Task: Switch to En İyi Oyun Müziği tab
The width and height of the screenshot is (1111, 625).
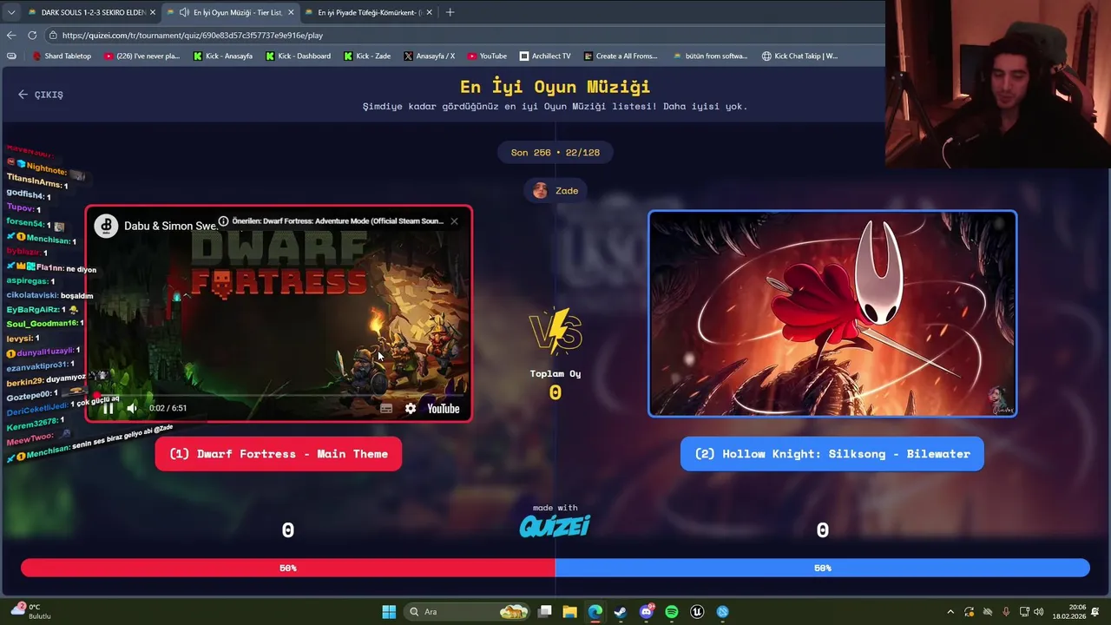Action: [230, 12]
